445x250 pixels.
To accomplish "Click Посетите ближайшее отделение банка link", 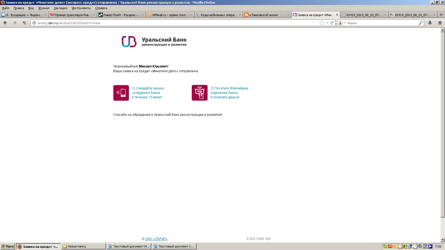I will pyautogui.click(x=229, y=93).
